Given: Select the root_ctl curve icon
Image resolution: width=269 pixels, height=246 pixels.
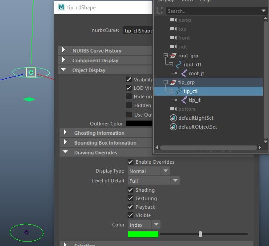Looking at the screenshot, I should [x=179, y=65].
